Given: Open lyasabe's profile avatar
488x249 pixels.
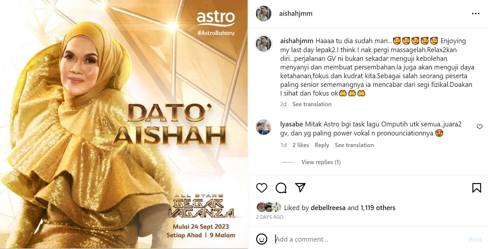Looking at the screenshot, I should pyautogui.click(x=264, y=127).
